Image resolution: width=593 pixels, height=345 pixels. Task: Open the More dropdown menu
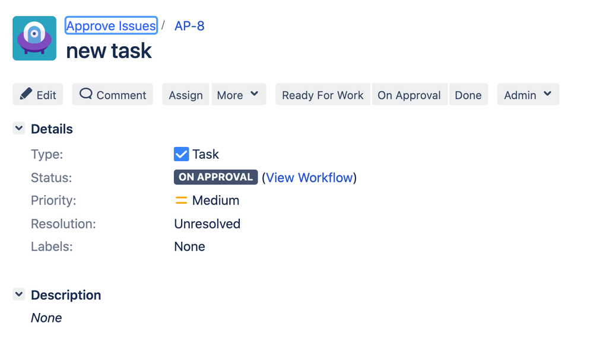[x=239, y=94]
